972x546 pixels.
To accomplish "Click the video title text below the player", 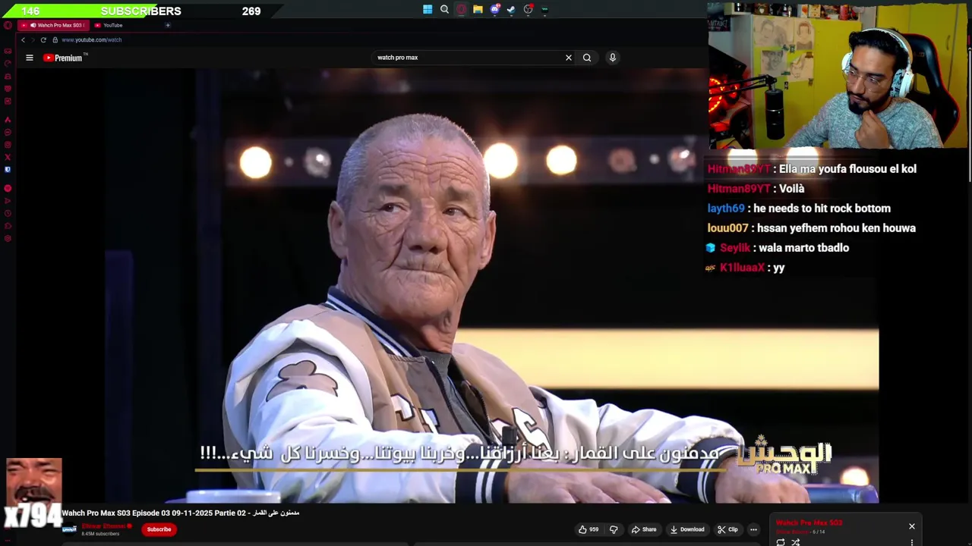I will (x=181, y=513).
